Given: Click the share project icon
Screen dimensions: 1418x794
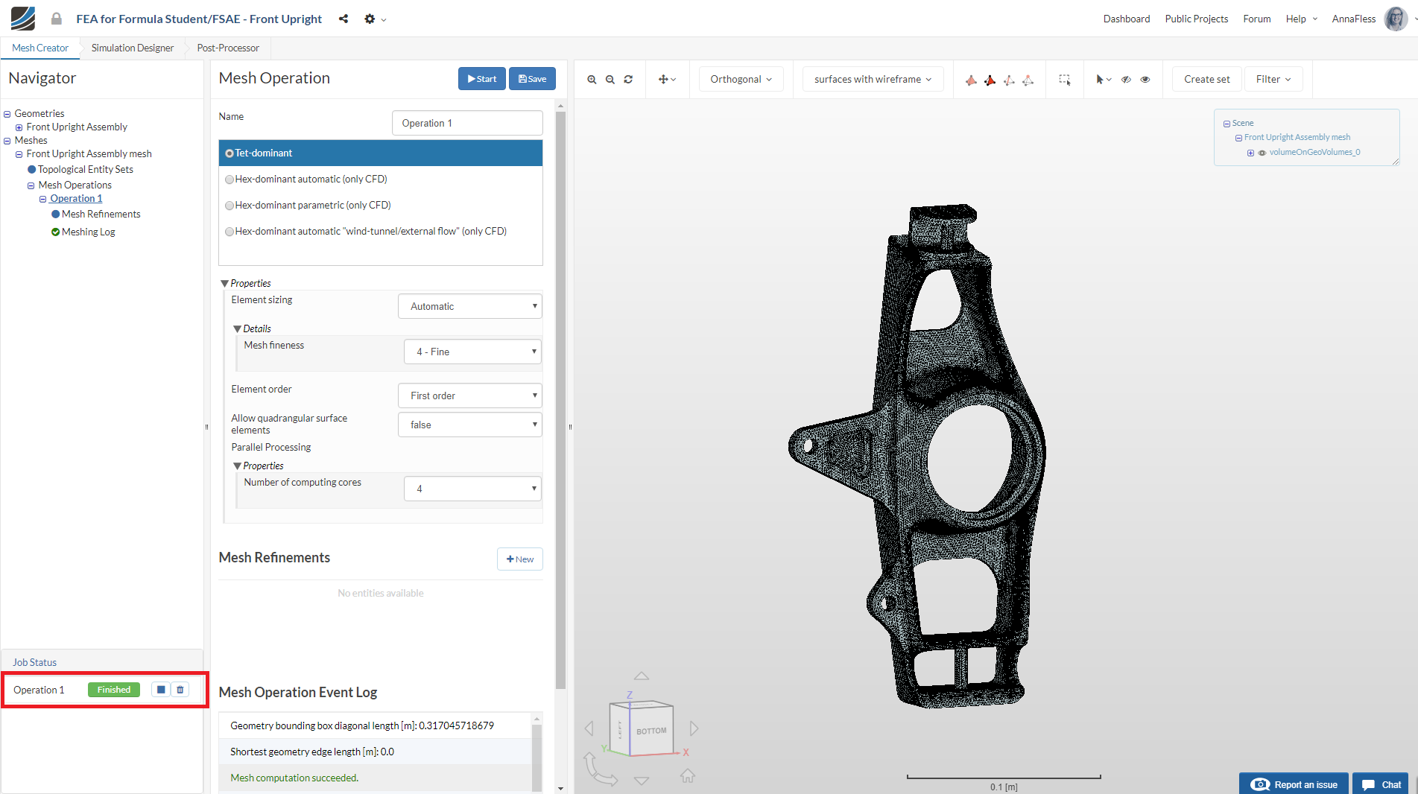Looking at the screenshot, I should point(344,19).
